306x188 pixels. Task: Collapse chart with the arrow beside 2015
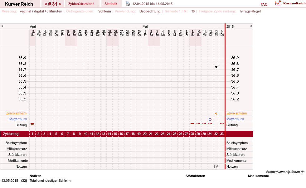[x=251, y=26]
